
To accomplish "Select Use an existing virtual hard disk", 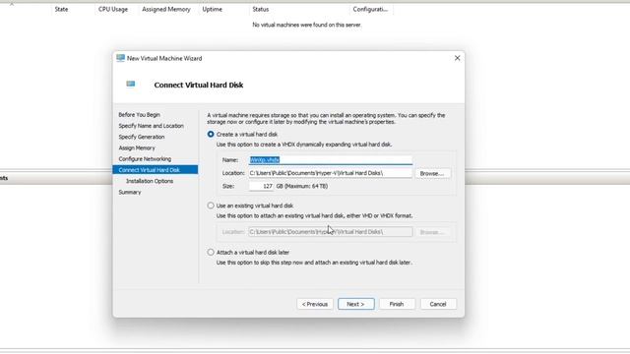I will [211, 206].
